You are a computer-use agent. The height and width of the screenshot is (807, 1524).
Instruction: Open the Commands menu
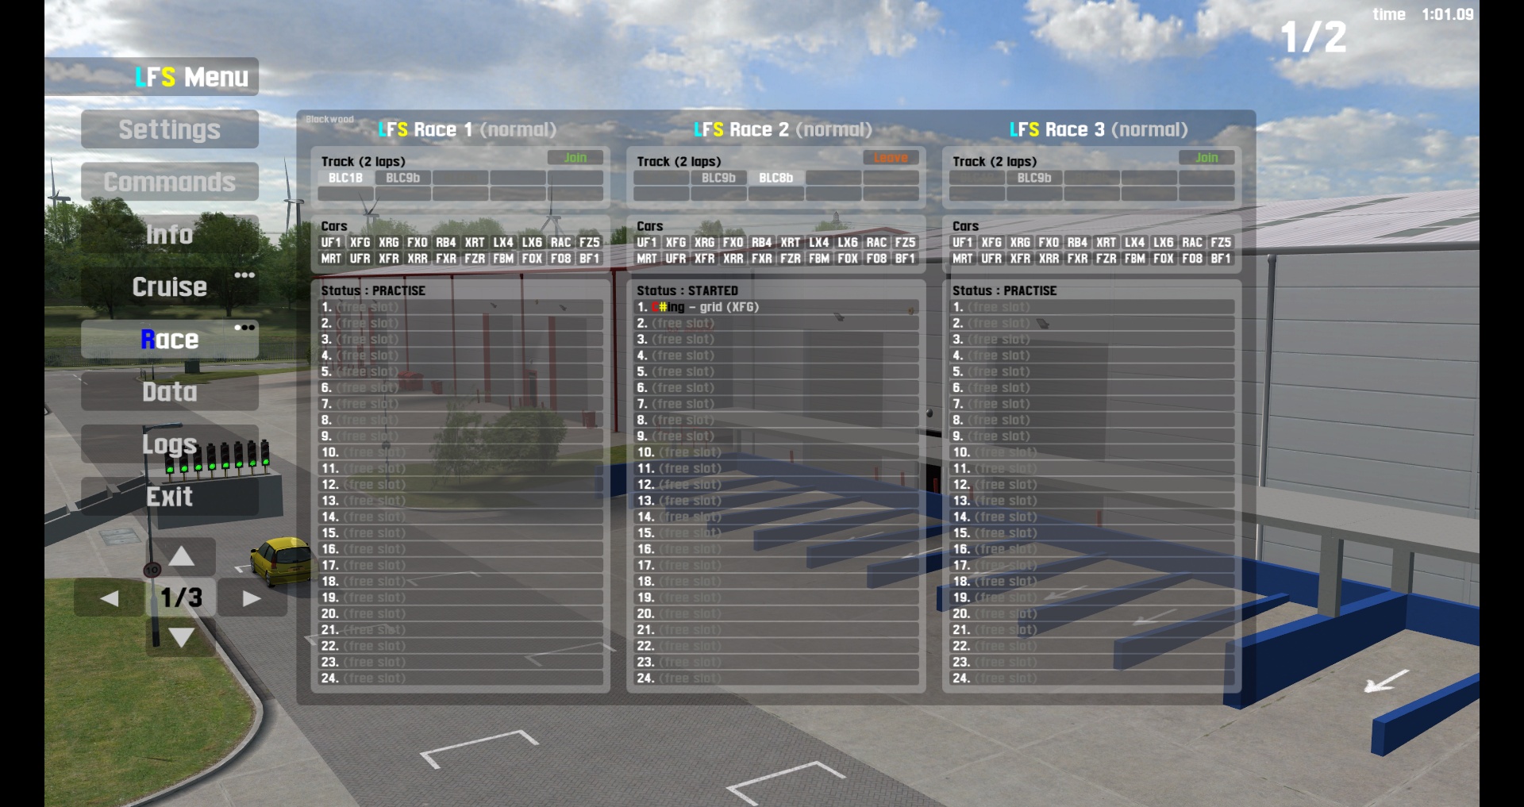[x=170, y=182]
